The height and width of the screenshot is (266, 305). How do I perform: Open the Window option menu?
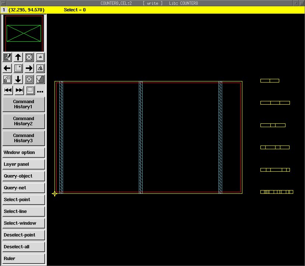click(24, 153)
